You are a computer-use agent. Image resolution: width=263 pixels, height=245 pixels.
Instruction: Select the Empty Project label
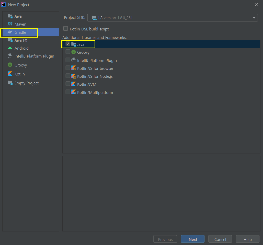(27, 83)
